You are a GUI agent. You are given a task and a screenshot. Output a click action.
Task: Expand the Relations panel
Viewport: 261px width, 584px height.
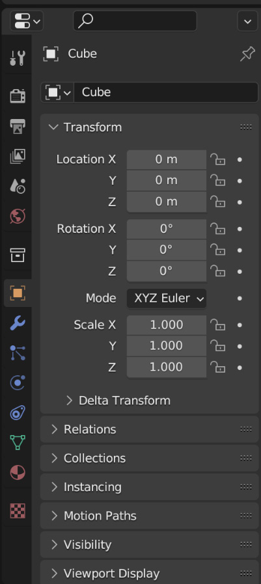pyautogui.click(x=149, y=429)
